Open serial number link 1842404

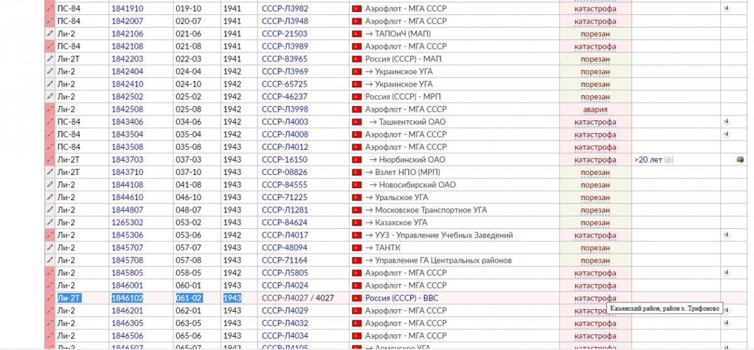point(127,72)
